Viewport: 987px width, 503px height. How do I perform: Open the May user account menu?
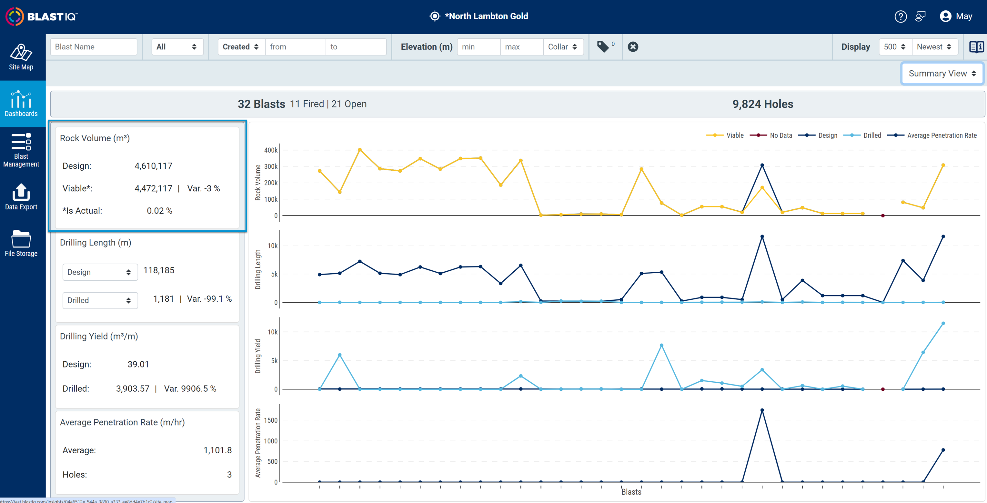(956, 16)
